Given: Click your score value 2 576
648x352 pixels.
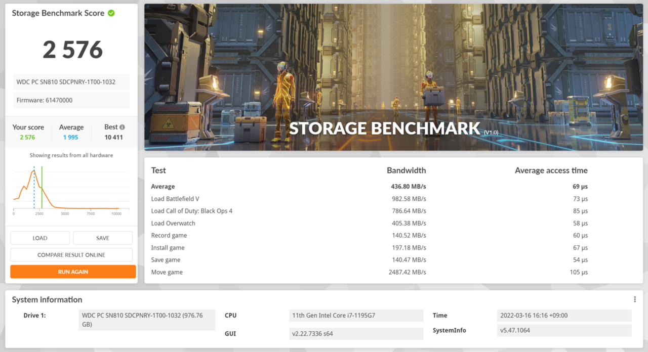Looking at the screenshot, I should pyautogui.click(x=72, y=49).
